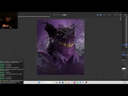The width and height of the screenshot is (128, 96).
Task: Click the Gengar render image in viewer
Action: tap(61, 47)
